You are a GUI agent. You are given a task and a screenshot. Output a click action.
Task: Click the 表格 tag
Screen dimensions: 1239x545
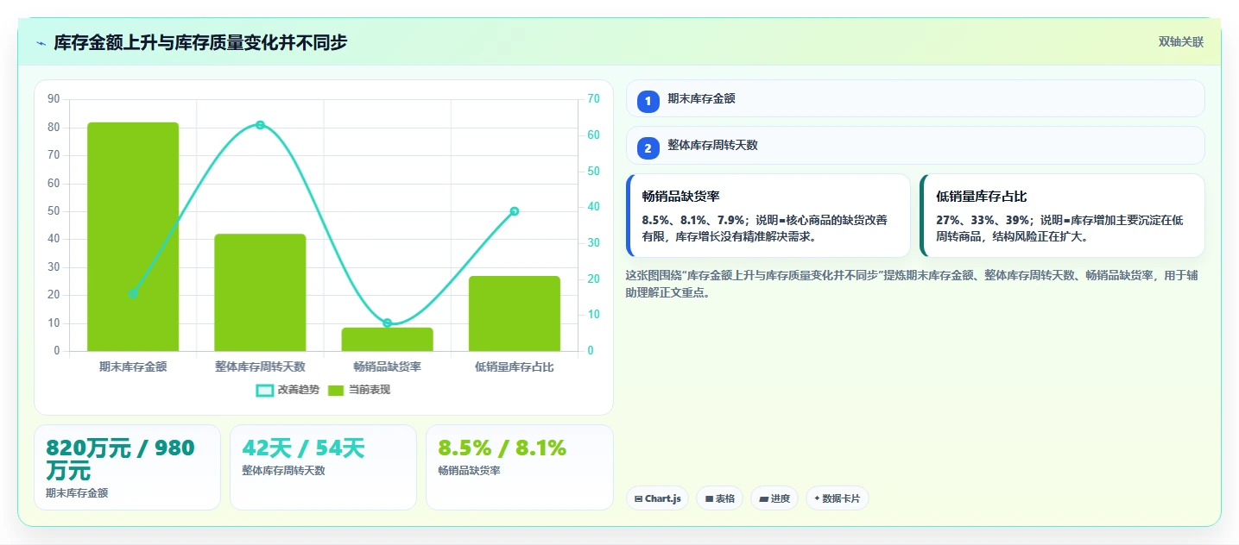720,498
